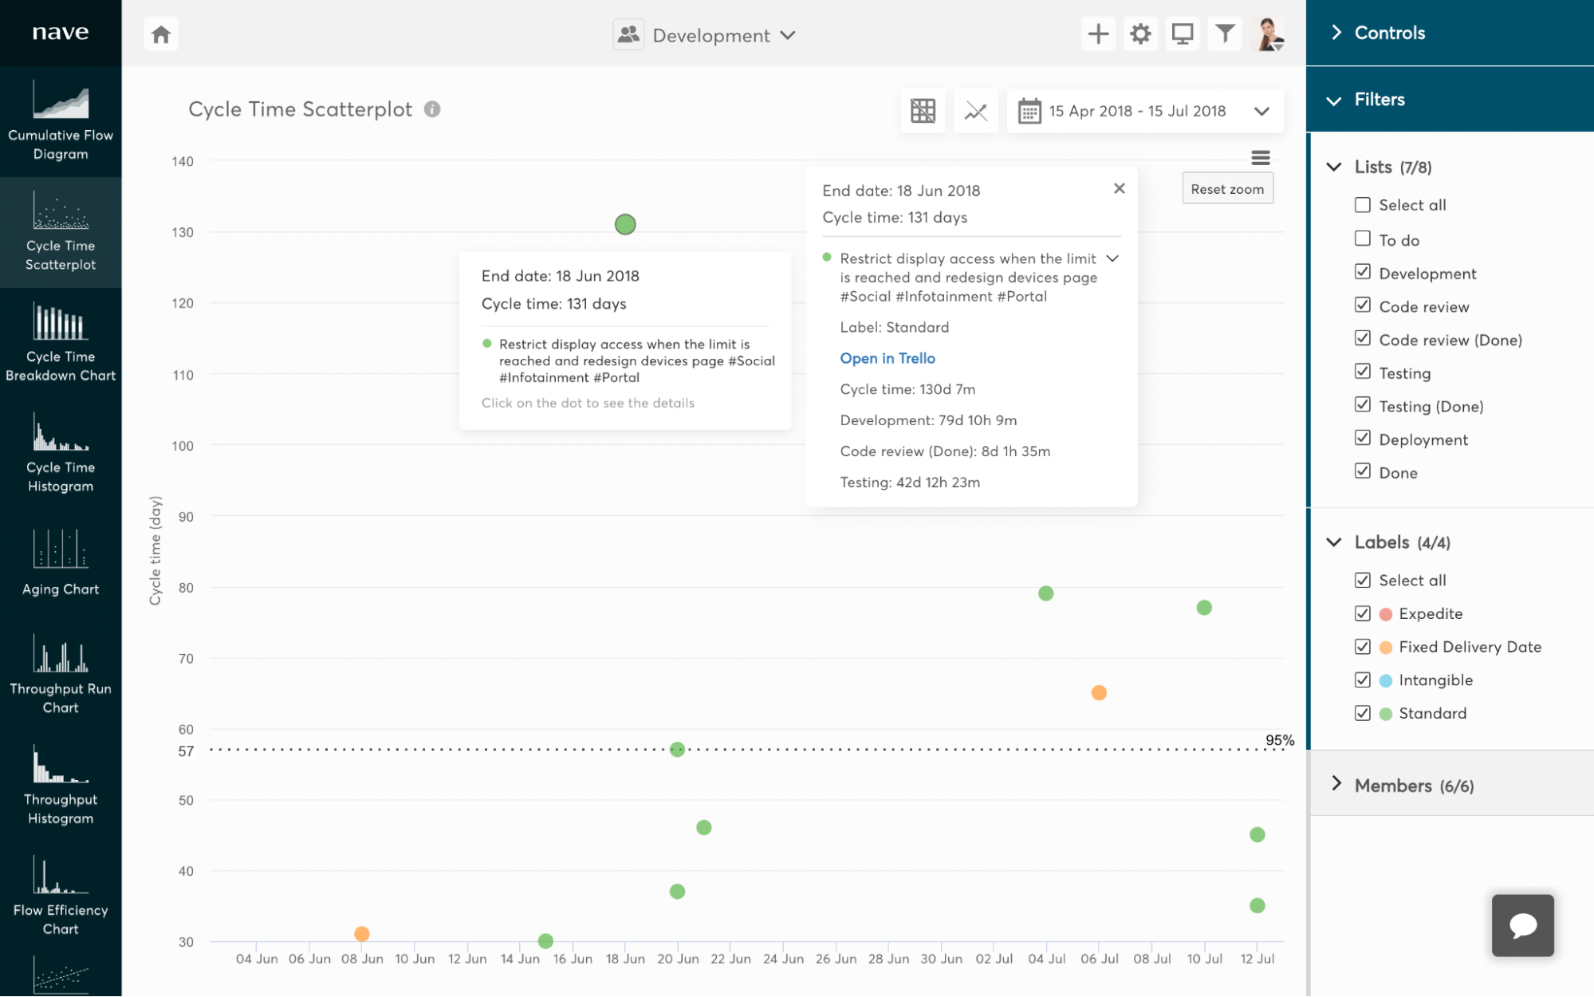Click the monitor presentation mode icon

click(1183, 34)
